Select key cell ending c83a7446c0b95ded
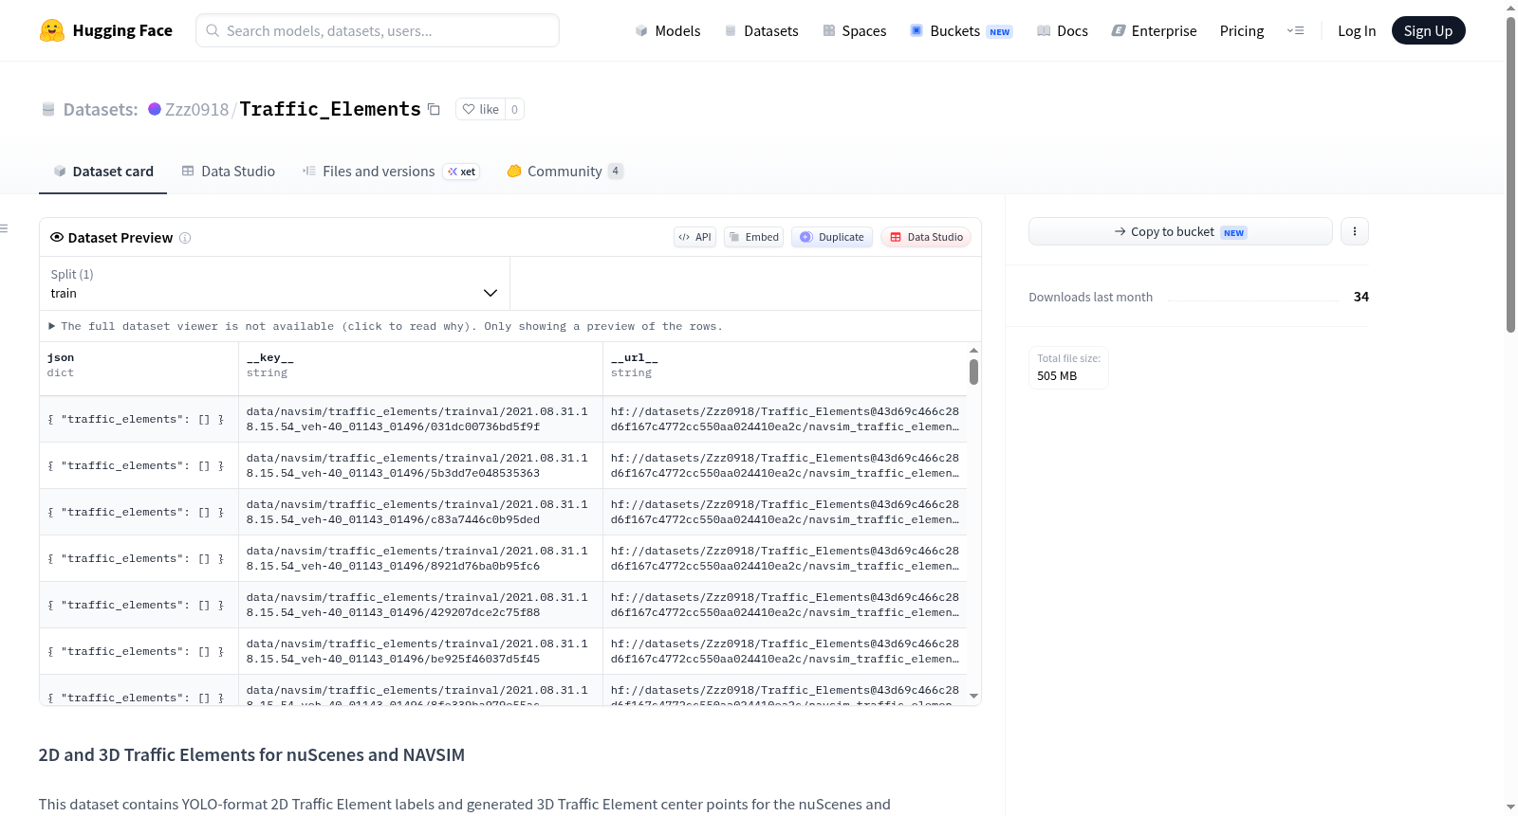Viewport: 1518px width, 816px height. [x=420, y=512]
